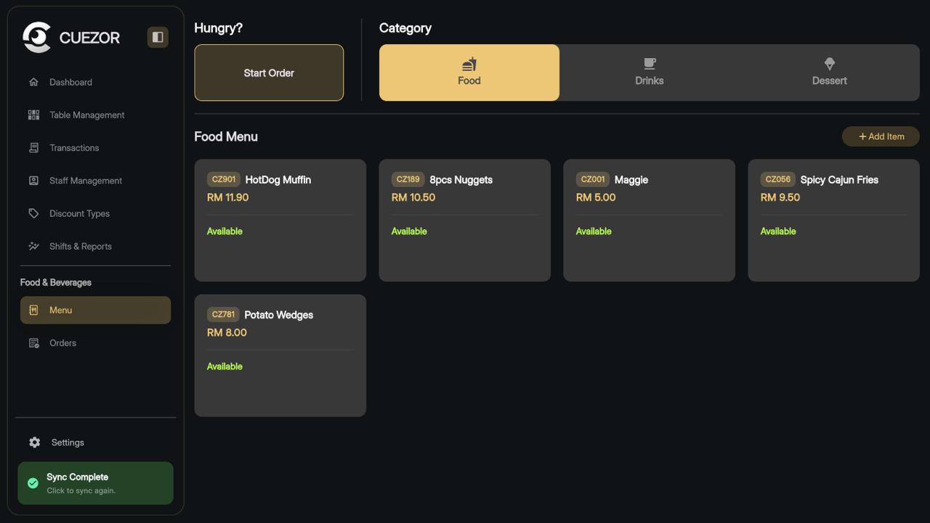Click Sync Complete to sync again
This screenshot has width=930, height=523.
pos(95,482)
